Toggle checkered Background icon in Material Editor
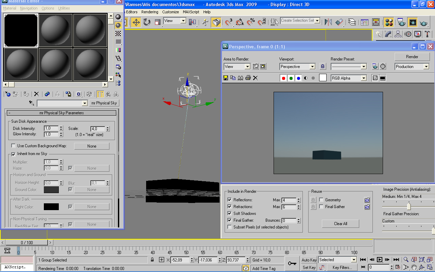Viewport: 435px width, 272px height. pyautogui.click(x=118, y=33)
